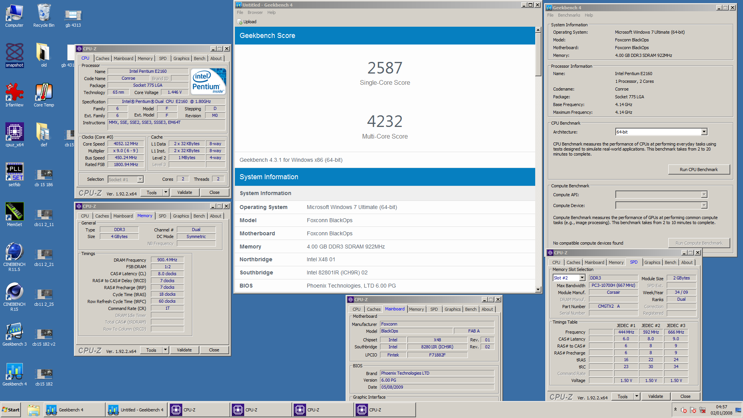The image size is (743, 418).
Task: Select the Geekbench 3 desktop icon
Action: tap(14, 334)
